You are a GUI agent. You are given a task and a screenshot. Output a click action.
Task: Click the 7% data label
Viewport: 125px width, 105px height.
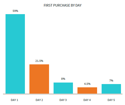pos(111,81)
